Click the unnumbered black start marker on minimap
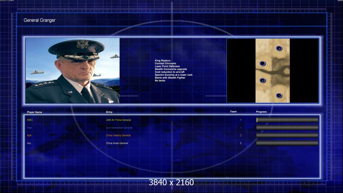 tap(263, 64)
